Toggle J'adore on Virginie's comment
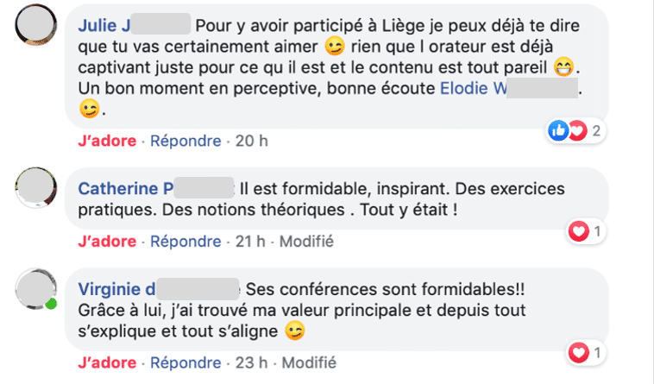Image resolution: width=654 pixels, height=384 pixels. (108, 362)
